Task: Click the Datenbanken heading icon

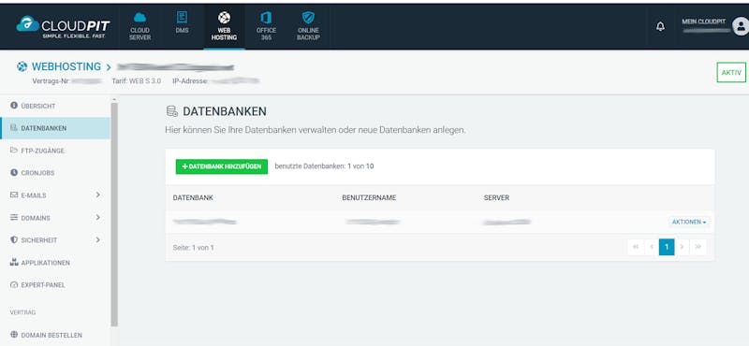Action: point(171,111)
